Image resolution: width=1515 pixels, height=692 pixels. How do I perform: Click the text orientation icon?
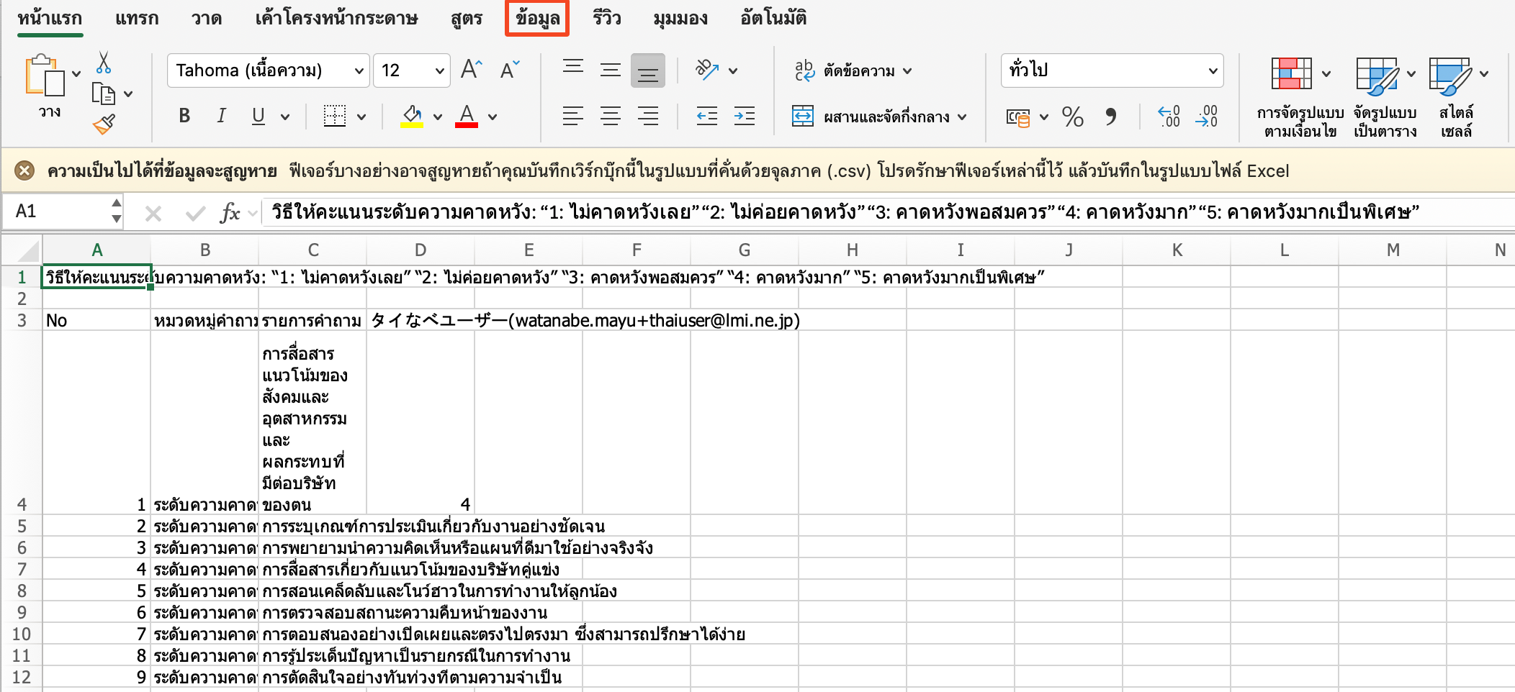tap(707, 70)
